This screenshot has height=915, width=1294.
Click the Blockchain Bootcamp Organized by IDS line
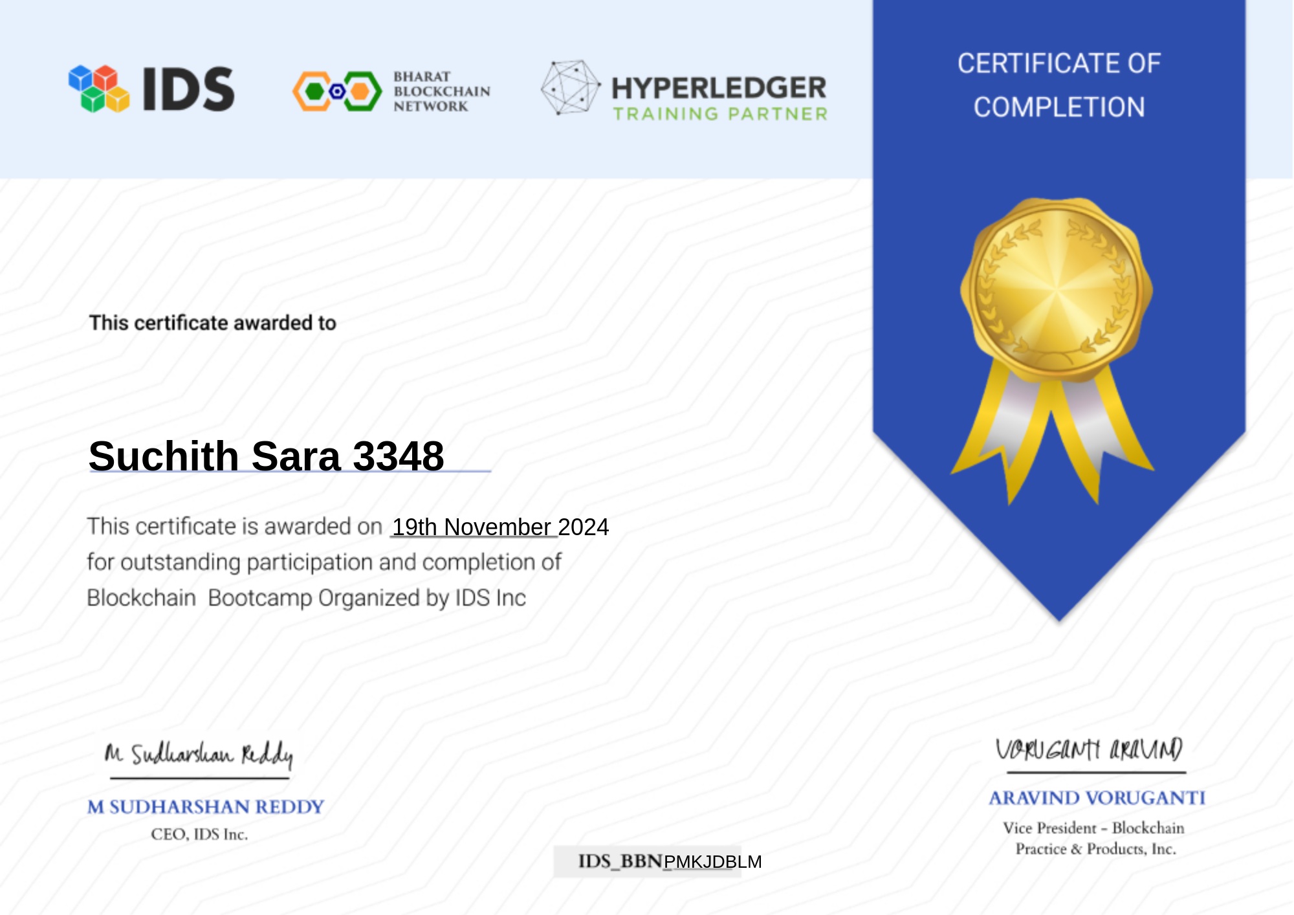click(x=306, y=598)
